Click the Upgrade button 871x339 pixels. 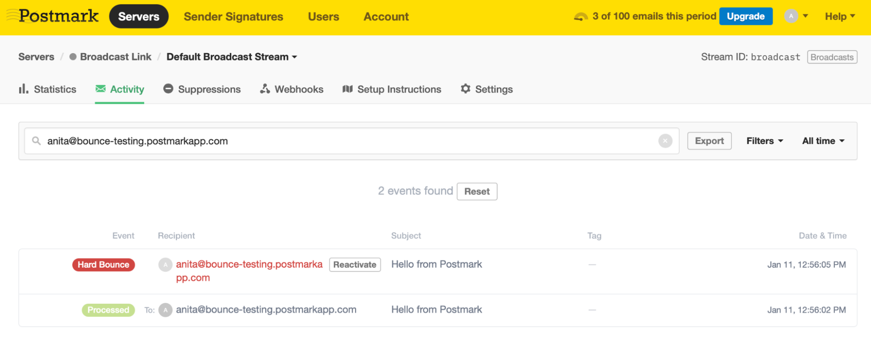click(745, 17)
